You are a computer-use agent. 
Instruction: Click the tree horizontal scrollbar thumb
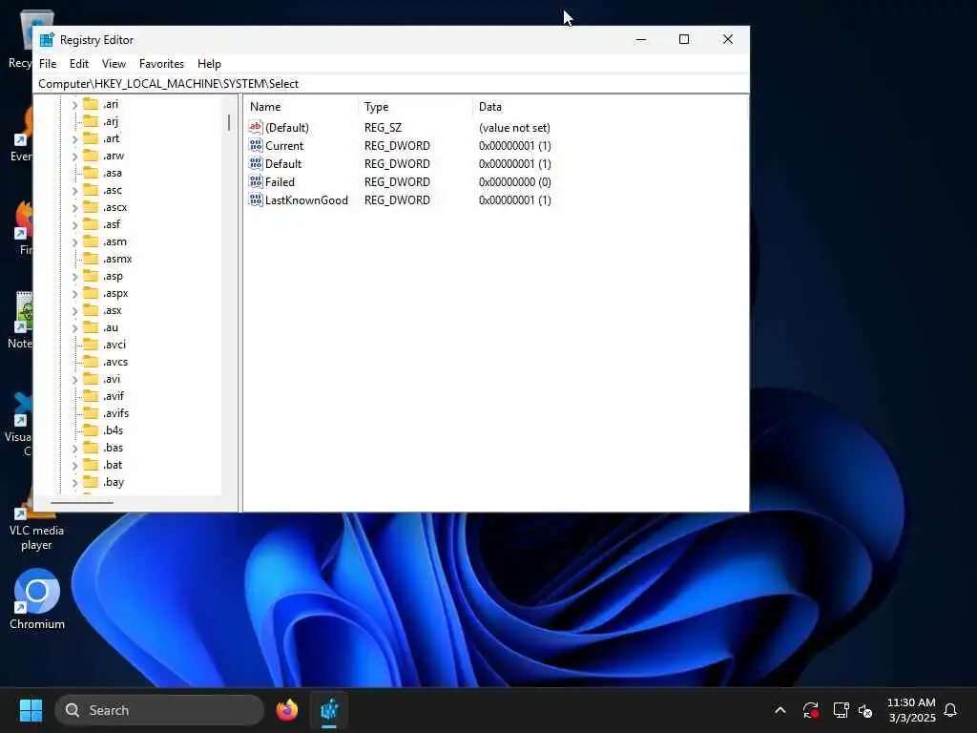click(82, 502)
